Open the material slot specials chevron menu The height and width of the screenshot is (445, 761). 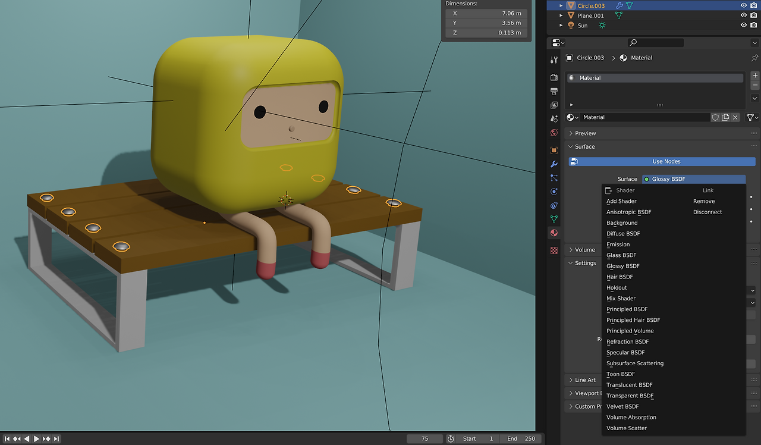[755, 98]
